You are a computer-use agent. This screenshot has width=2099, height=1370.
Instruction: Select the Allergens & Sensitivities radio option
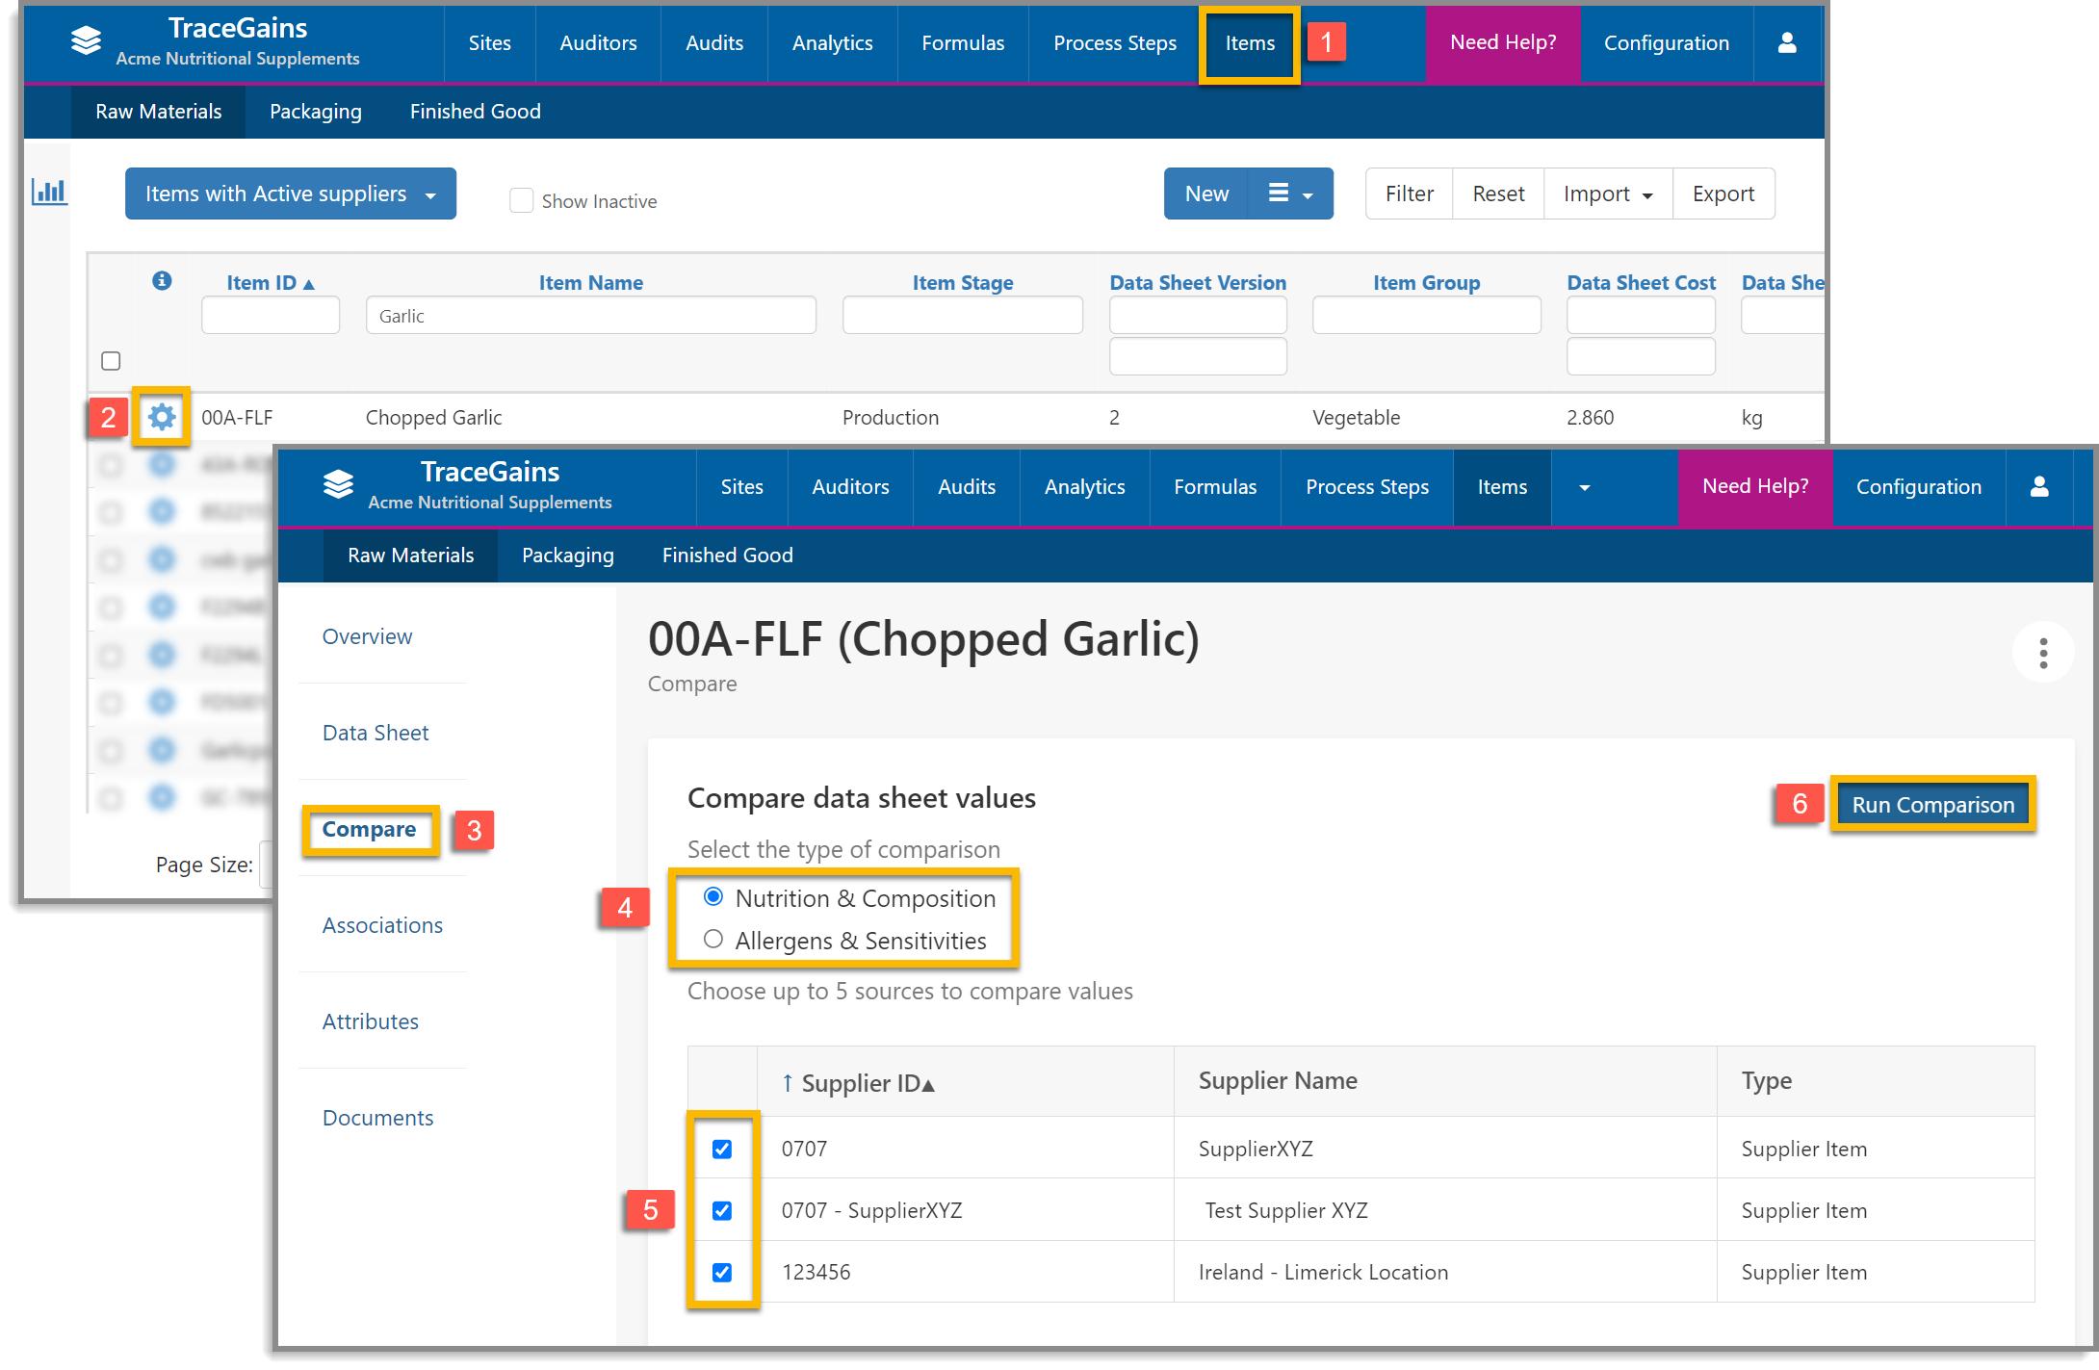713,939
